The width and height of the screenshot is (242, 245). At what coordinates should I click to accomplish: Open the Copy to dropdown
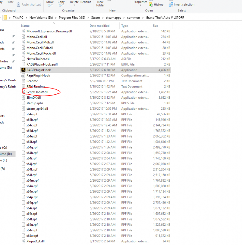pyautogui.click(x=61, y=4)
